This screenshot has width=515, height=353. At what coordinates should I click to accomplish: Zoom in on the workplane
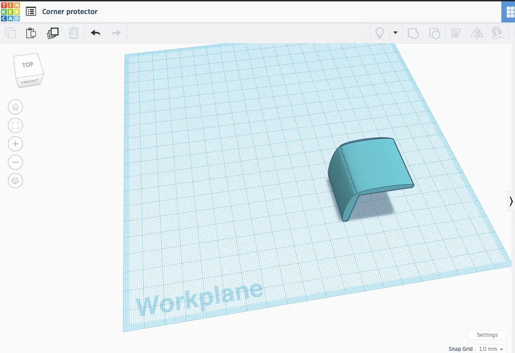coord(15,144)
